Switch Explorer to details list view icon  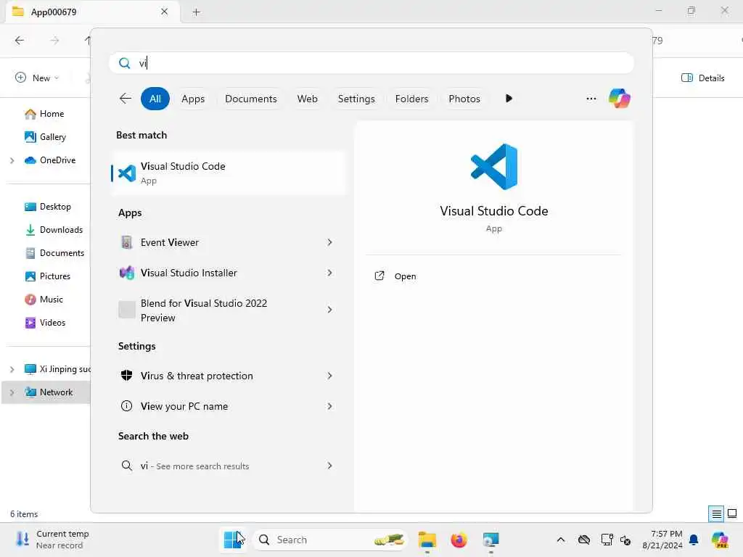click(716, 513)
